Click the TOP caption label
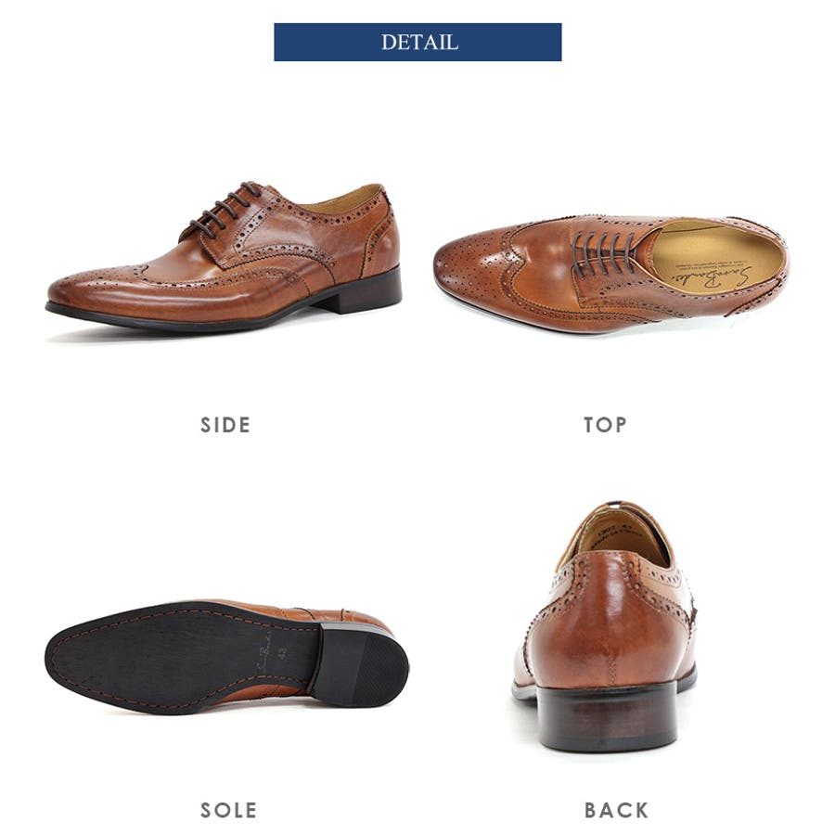This screenshot has width=835, height=835. coord(605,425)
